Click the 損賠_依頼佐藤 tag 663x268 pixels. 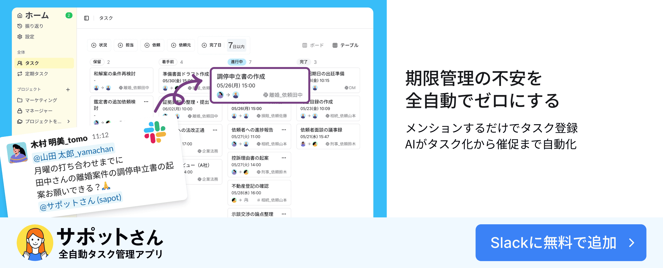pyautogui.click(x=272, y=116)
